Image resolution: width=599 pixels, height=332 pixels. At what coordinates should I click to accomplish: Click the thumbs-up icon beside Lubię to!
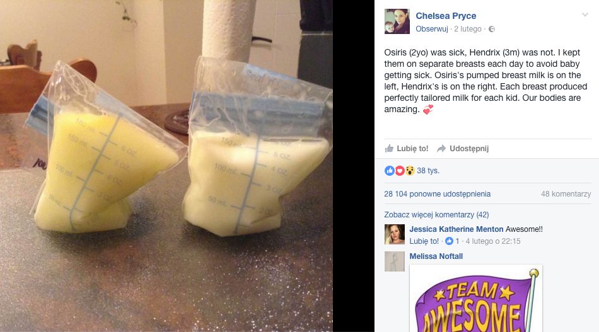pyautogui.click(x=389, y=149)
